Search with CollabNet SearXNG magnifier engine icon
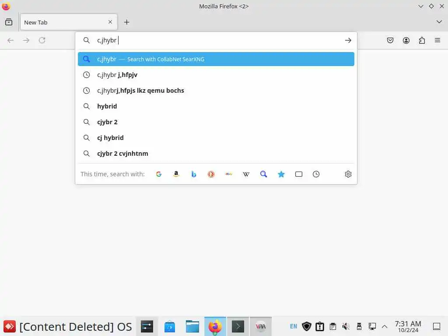Screen dimensions: 448x336 pos(264,174)
